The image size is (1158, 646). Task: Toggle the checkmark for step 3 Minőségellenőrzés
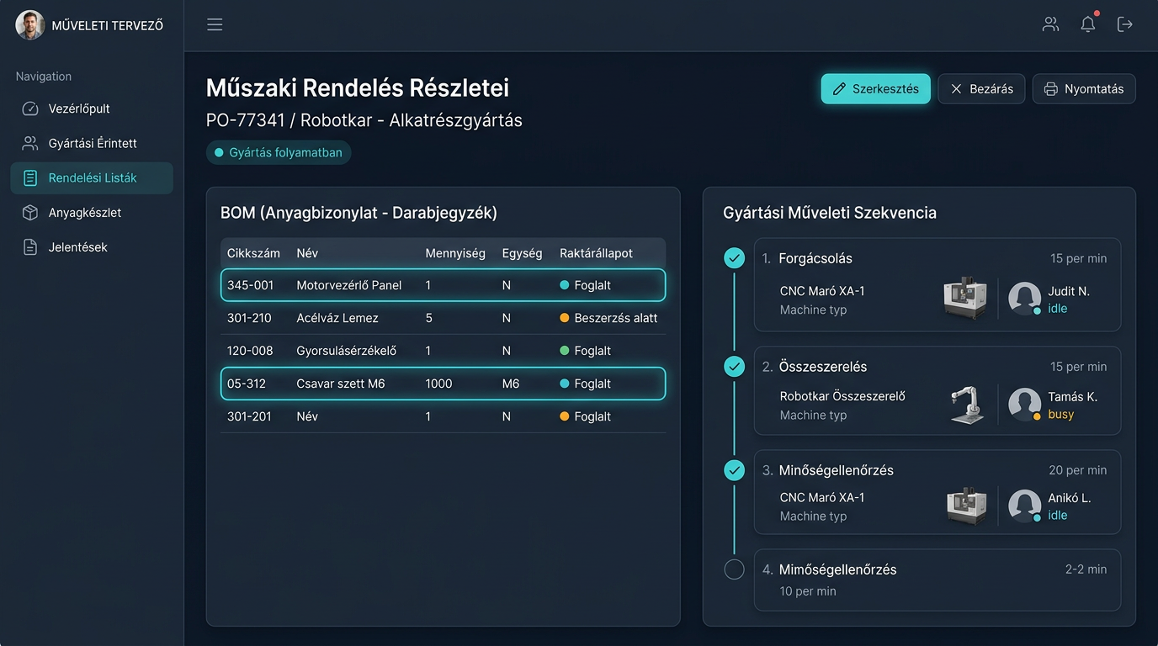735,470
